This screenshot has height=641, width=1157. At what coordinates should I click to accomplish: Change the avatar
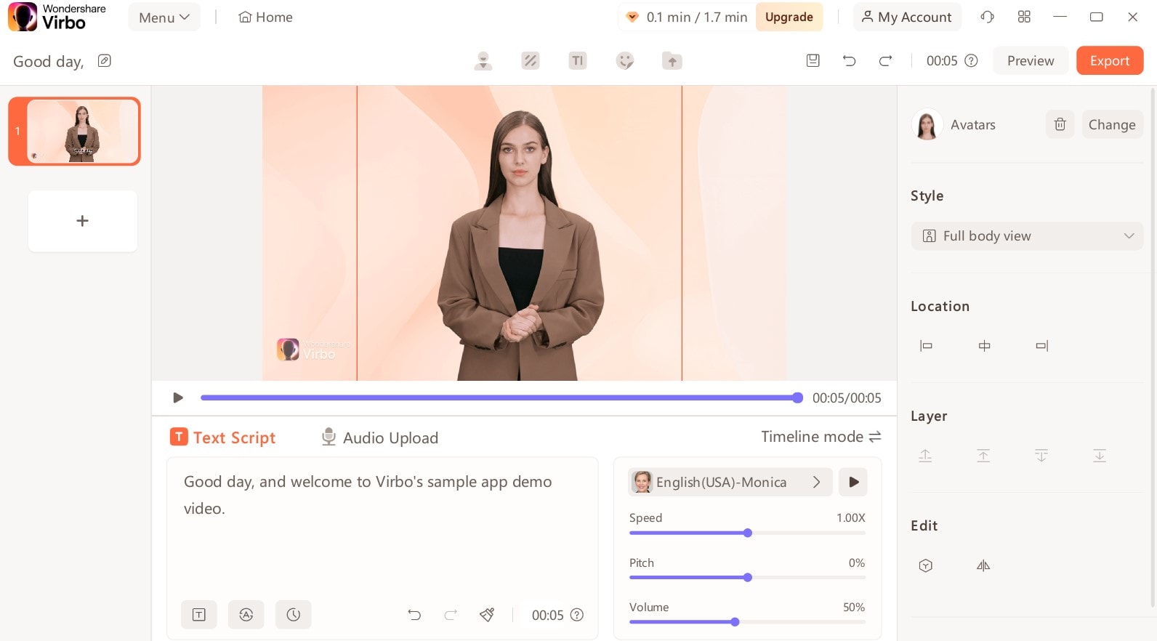(1112, 124)
